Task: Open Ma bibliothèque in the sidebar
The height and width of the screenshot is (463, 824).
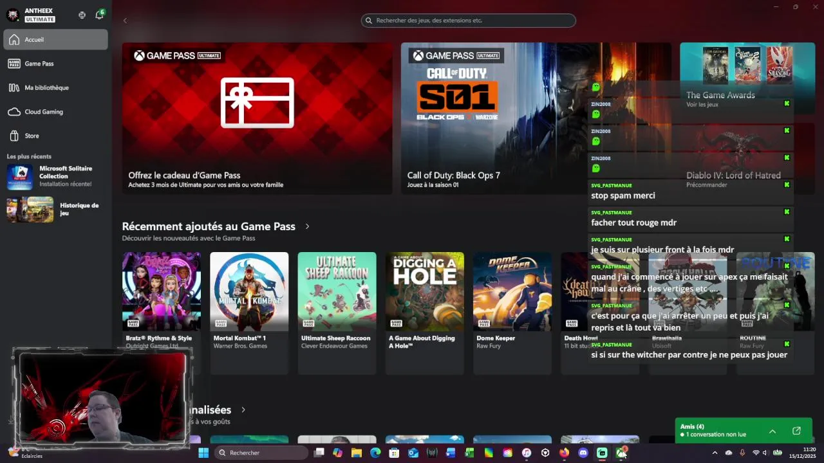Action: pos(56,87)
